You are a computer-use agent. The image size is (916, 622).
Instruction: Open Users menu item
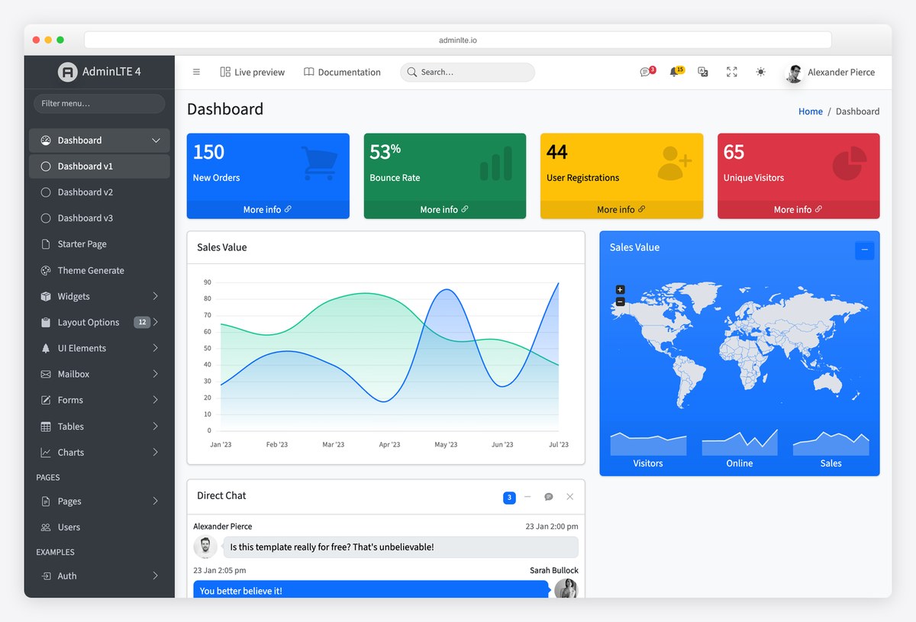[x=99, y=527]
